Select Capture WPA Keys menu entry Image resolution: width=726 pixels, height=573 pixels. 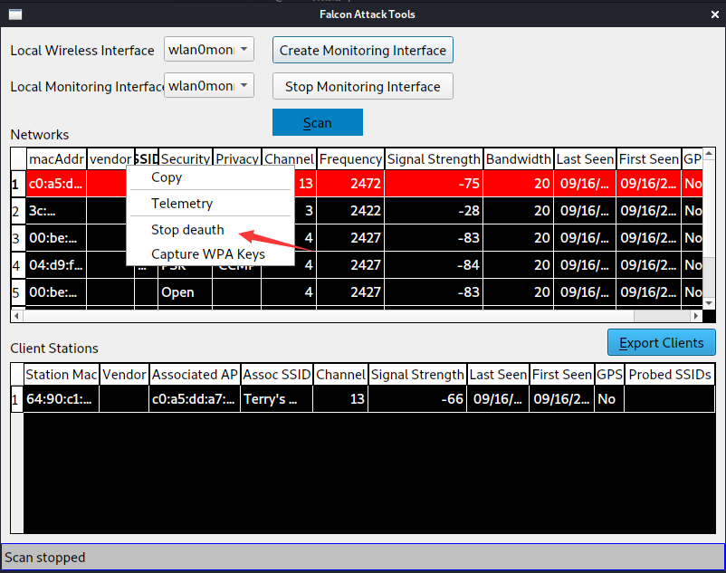click(210, 254)
